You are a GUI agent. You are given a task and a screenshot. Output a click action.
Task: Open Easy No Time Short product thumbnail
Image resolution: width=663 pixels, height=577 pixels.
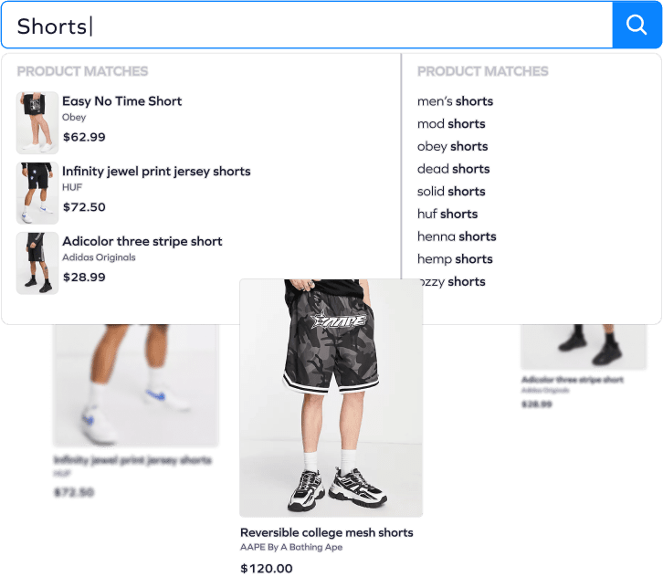[37, 122]
